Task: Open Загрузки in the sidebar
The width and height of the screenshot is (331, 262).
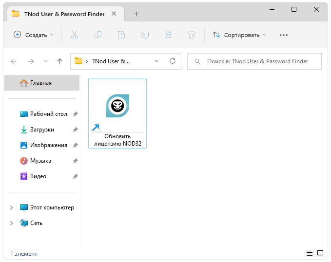Action: (42, 130)
